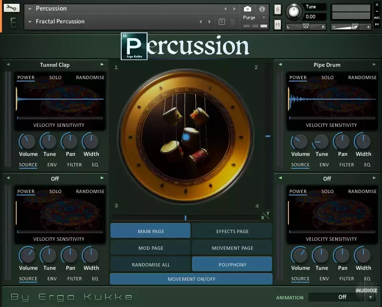Toggle SOLO on bottom-right Off slot
382x307 pixels.
coord(328,192)
